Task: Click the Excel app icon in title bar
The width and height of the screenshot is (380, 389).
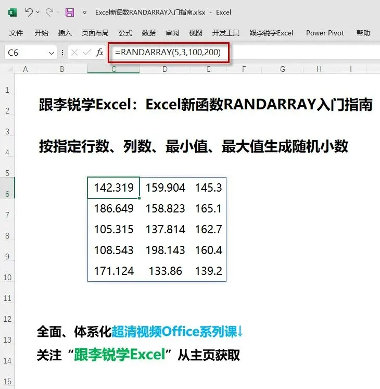Action: point(12,12)
